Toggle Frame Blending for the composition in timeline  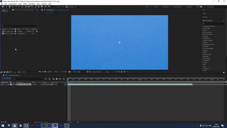point(57,79)
